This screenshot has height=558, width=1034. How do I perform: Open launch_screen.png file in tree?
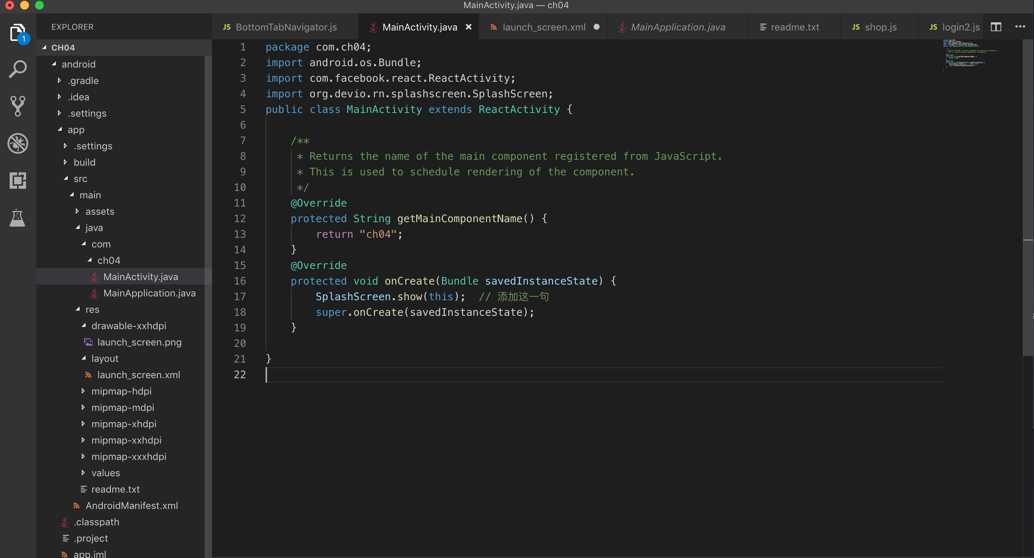[x=139, y=342]
